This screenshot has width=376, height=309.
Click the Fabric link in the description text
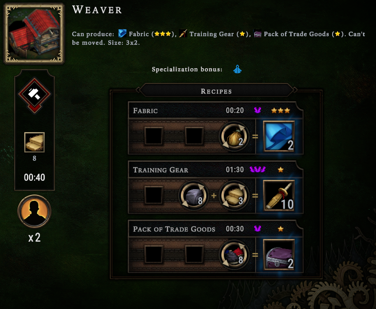tap(139, 34)
